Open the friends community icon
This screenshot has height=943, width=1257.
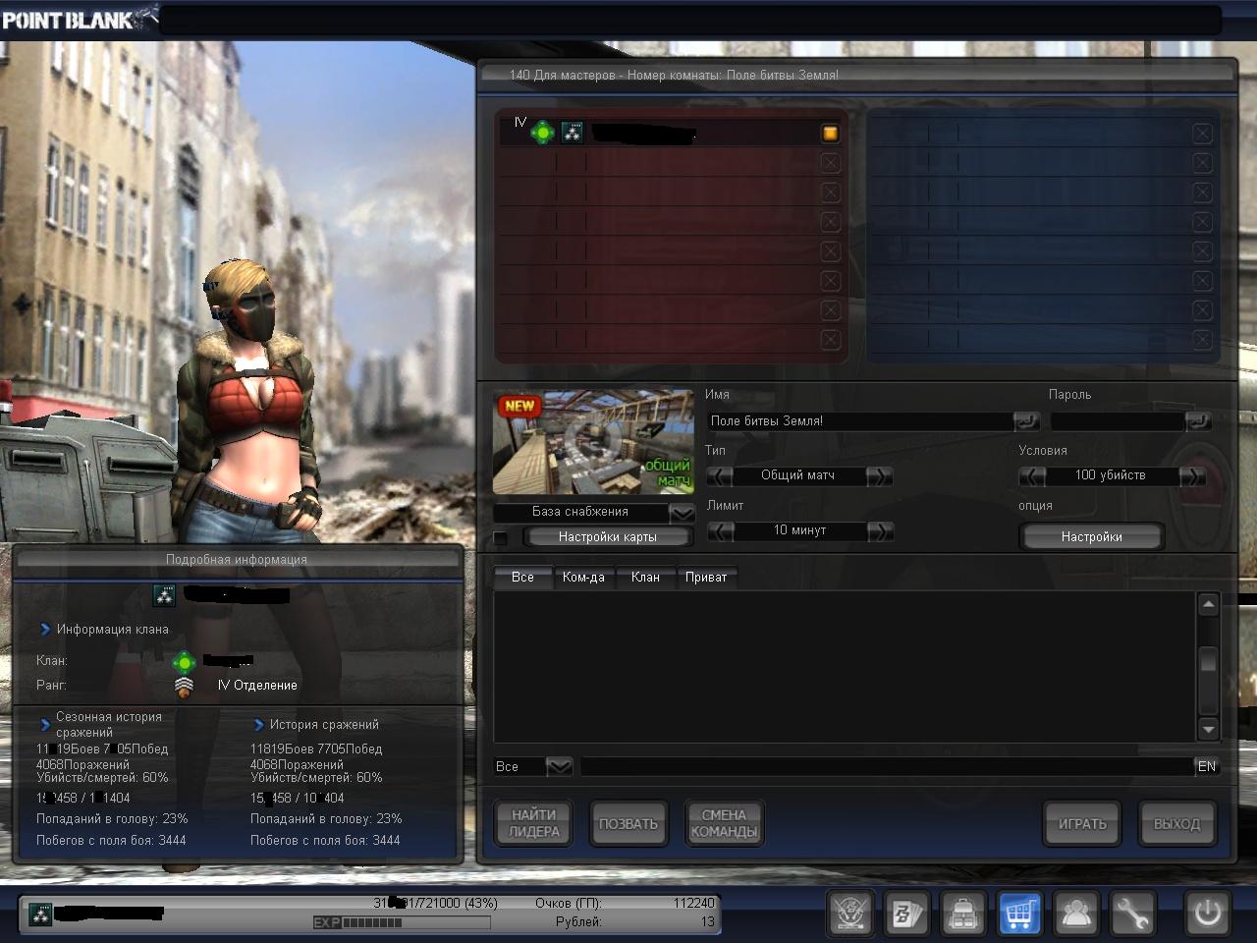(1076, 914)
